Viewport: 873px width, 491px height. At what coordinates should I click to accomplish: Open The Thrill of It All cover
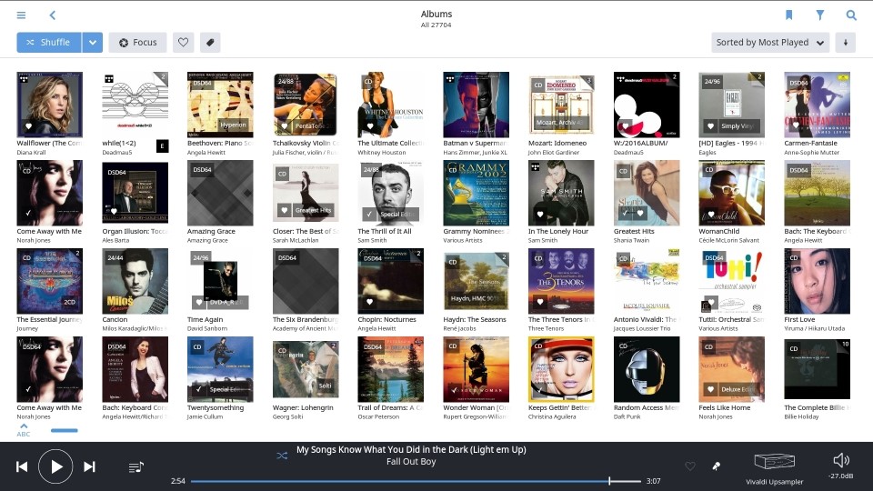coord(390,193)
